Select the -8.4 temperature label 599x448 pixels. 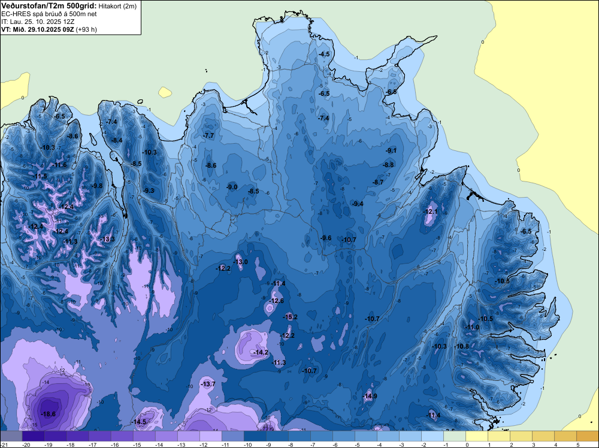[117, 141]
